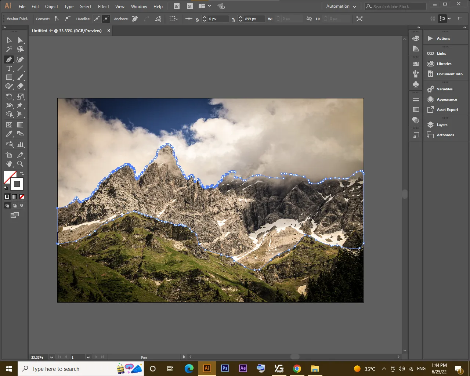Open the Object menu
The image size is (470, 376).
tap(51, 7)
